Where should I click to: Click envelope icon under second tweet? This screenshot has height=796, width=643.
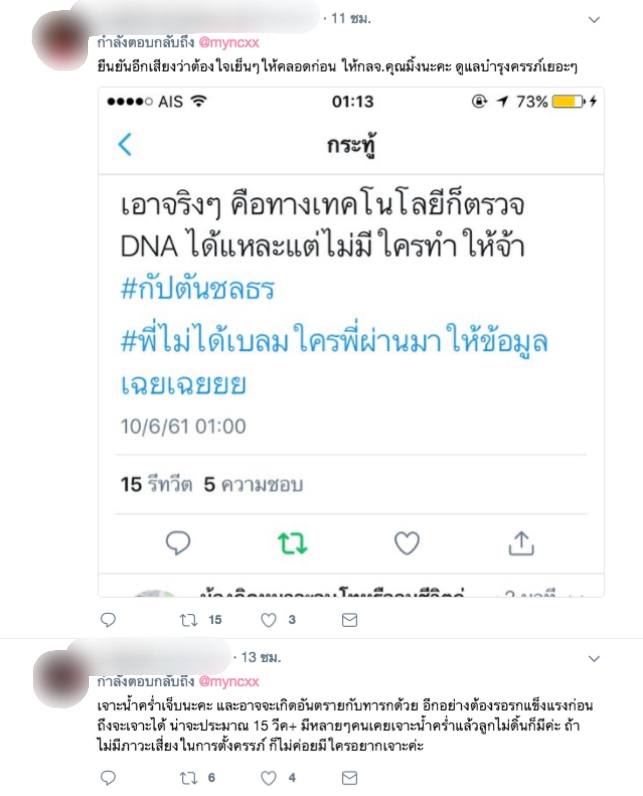[x=350, y=778]
